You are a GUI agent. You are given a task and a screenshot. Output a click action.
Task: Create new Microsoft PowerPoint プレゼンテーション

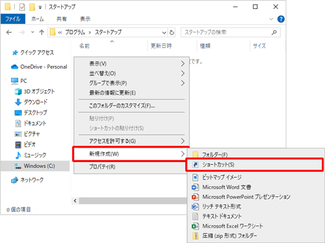pos(255,197)
